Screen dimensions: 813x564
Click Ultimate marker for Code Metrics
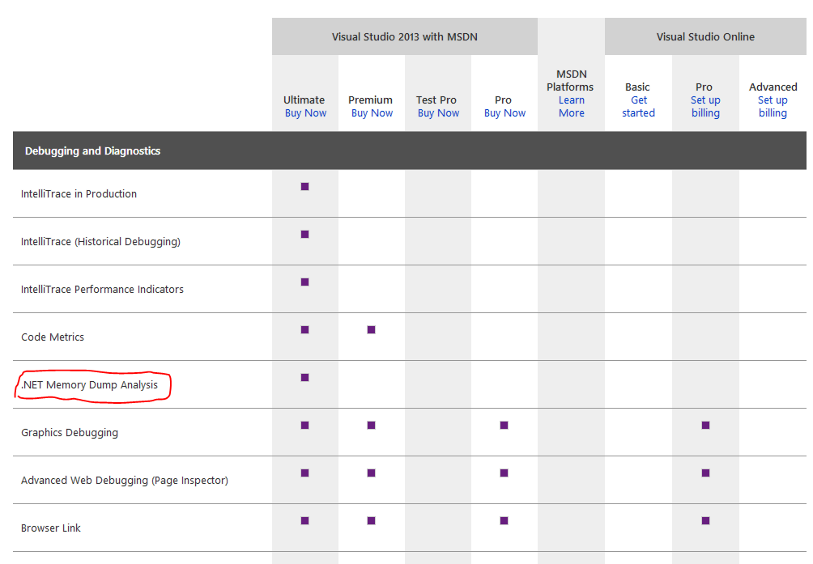tap(304, 330)
